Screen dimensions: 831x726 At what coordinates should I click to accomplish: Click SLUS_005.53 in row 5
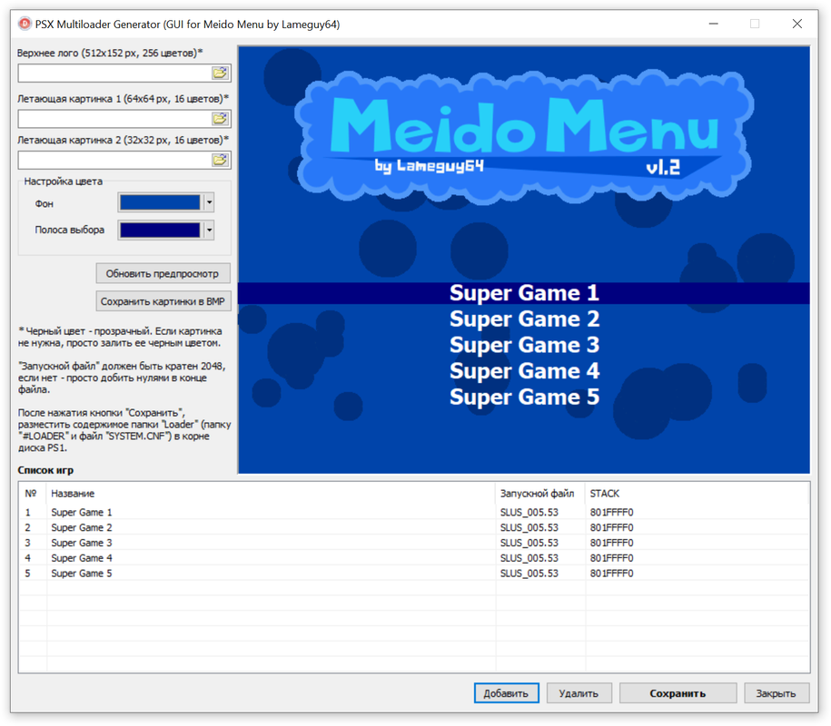click(x=529, y=574)
